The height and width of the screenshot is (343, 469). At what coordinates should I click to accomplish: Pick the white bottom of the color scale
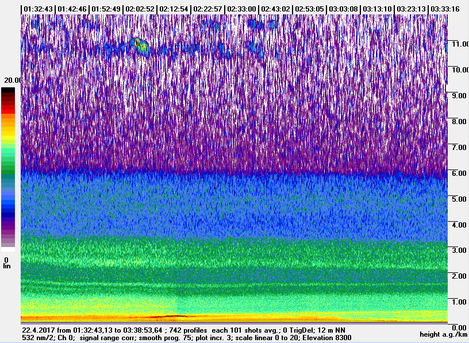[x=8, y=249]
